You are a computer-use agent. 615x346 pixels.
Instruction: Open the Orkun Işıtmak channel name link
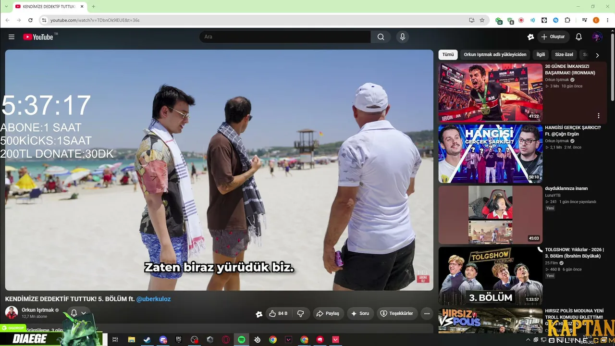37,310
